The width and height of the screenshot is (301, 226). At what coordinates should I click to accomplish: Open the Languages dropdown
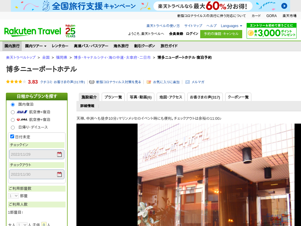pyautogui.click(x=231, y=26)
